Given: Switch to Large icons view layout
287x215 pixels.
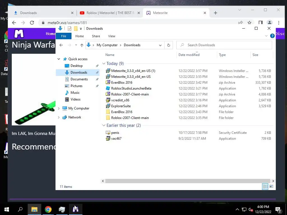Looking at the screenshot, I should tap(271, 186).
